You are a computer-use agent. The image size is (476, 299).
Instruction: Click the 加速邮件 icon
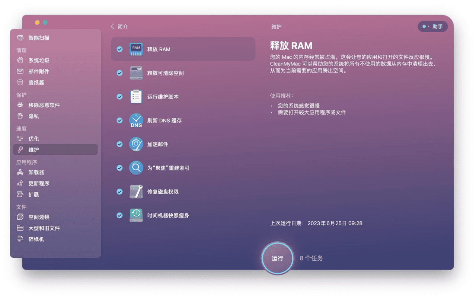[136, 144]
